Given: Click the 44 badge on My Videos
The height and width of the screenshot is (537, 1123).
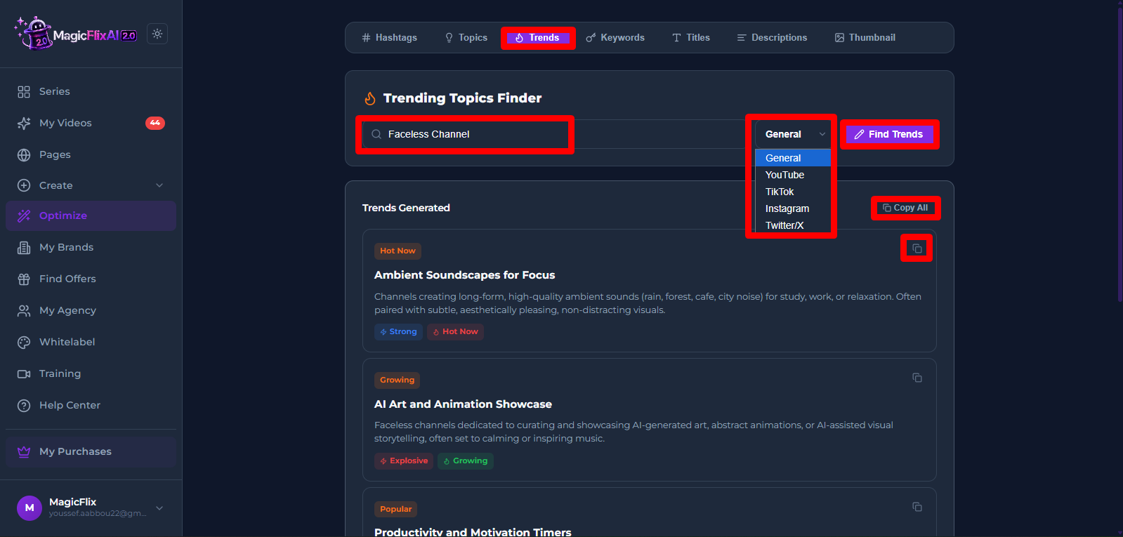Looking at the screenshot, I should pyautogui.click(x=155, y=123).
